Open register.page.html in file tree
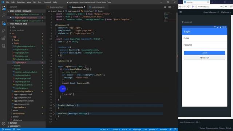233x131 pixels. pyautogui.click(x=23, y=79)
